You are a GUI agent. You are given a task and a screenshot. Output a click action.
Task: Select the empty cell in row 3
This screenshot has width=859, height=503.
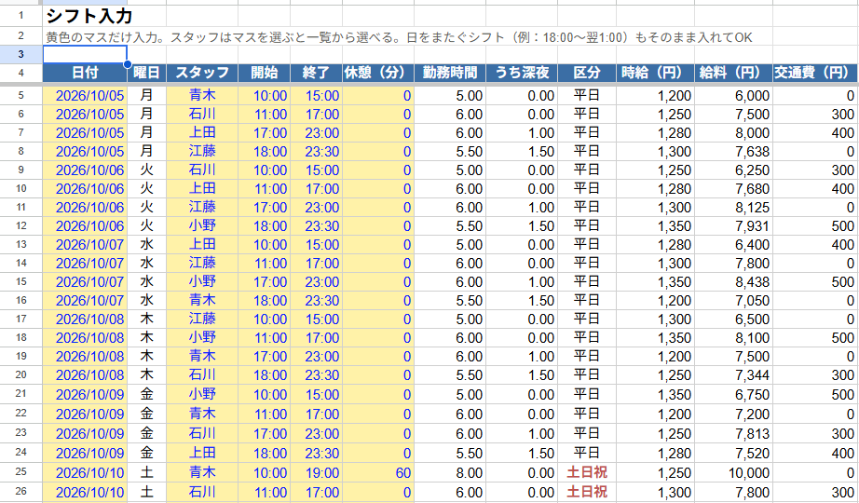click(x=85, y=54)
